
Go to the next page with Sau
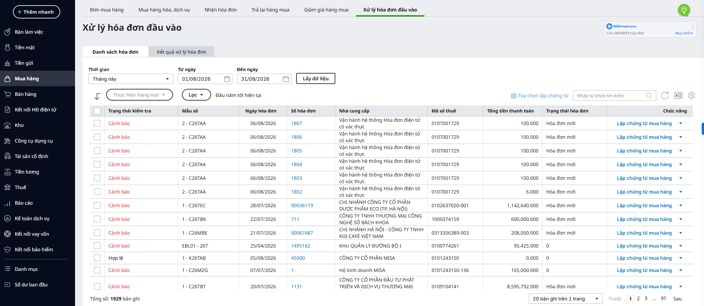coord(677,299)
